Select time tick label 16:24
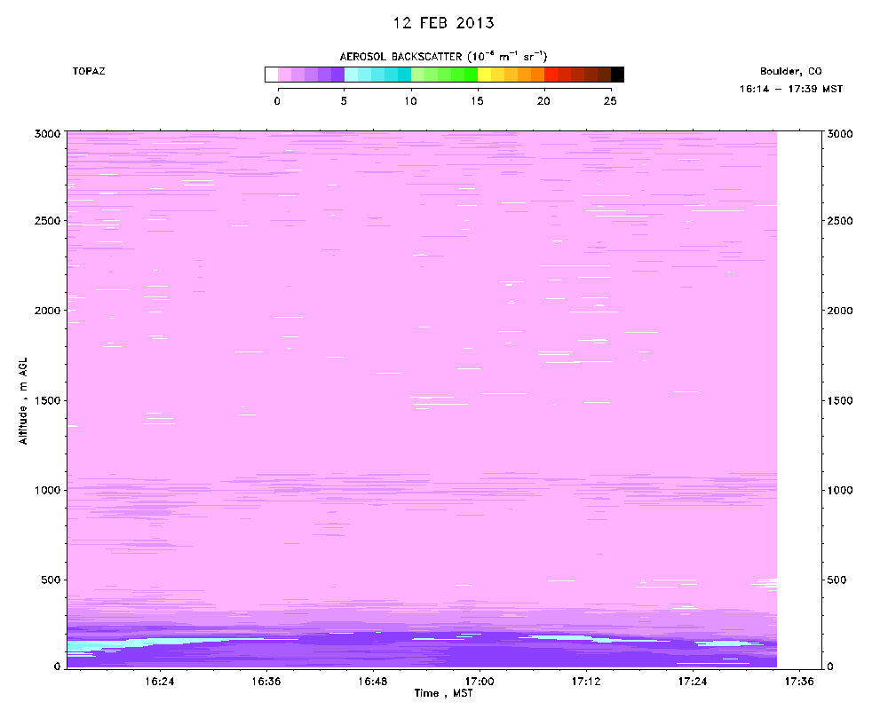The width and height of the screenshot is (888, 710). [x=160, y=682]
